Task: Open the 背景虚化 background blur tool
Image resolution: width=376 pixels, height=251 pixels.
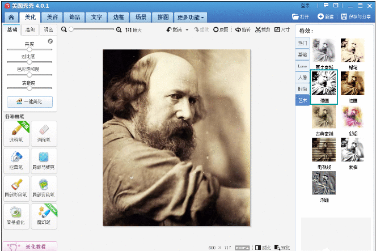Action: click(x=17, y=215)
